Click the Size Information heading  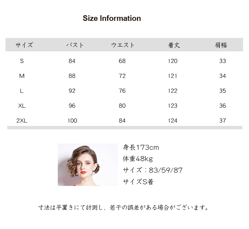[x=112, y=19]
